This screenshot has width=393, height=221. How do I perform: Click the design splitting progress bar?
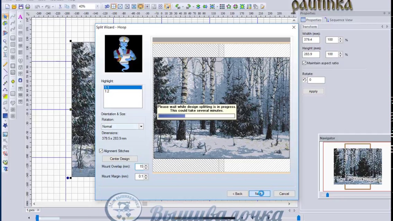[x=196, y=116]
